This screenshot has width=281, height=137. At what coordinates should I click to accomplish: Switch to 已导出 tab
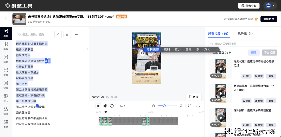click(x=245, y=33)
